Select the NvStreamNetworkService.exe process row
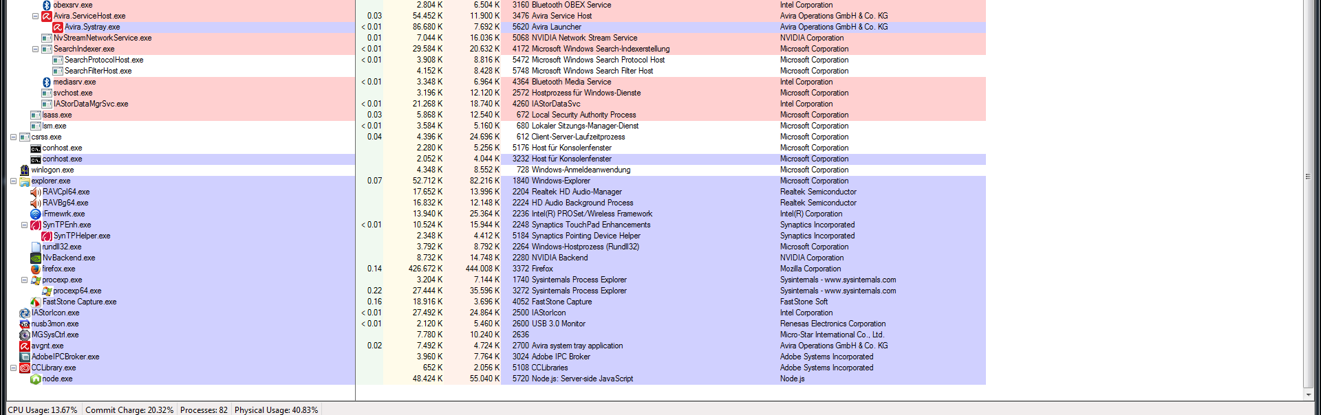Screen dimensions: 1321x415 tap(103, 38)
